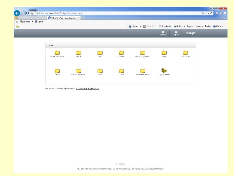Click the small orange tab-bar icon at left
234x176 pixels.
[16, 18]
